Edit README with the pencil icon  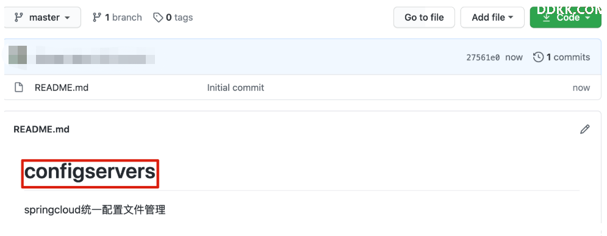(584, 129)
